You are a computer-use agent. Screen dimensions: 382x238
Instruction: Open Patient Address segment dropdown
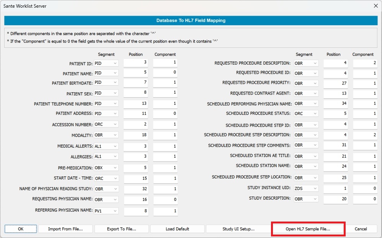(x=106, y=114)
